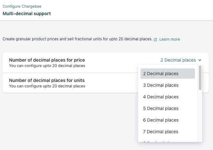Open the external link icon beside Learn more

[155, 39]
